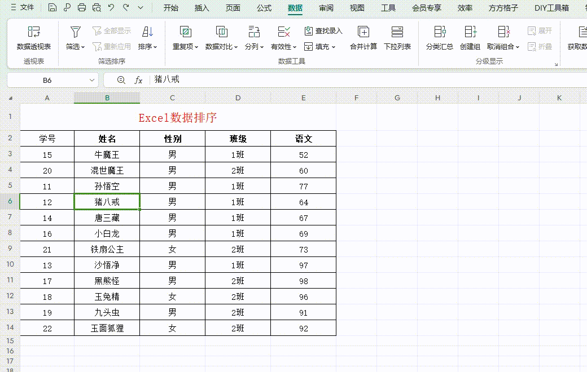Click the Print icon in quick access toolbar
This screenshot has height=372, width=587.
[x=82, y=7]
